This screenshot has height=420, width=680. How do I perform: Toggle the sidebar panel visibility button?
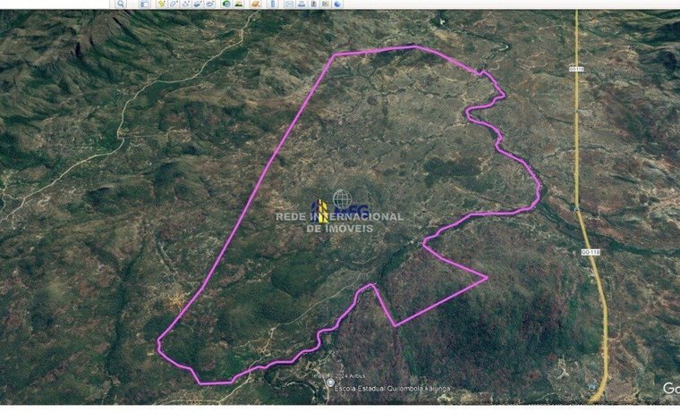(x=143, y=4)
